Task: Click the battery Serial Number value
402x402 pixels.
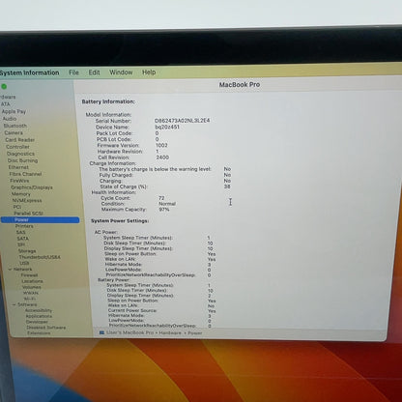Action: 182,121
